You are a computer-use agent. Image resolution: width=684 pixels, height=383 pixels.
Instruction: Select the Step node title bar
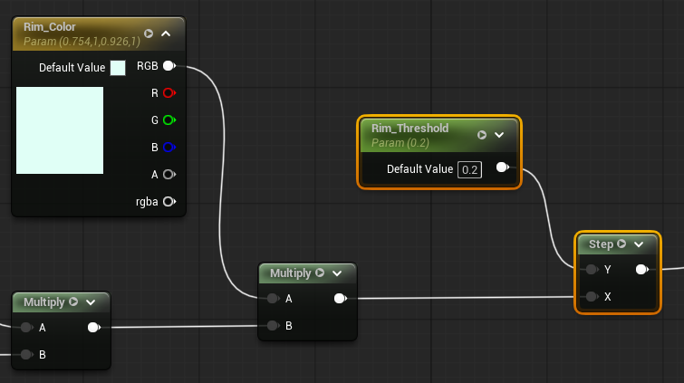tap(601, 244)
